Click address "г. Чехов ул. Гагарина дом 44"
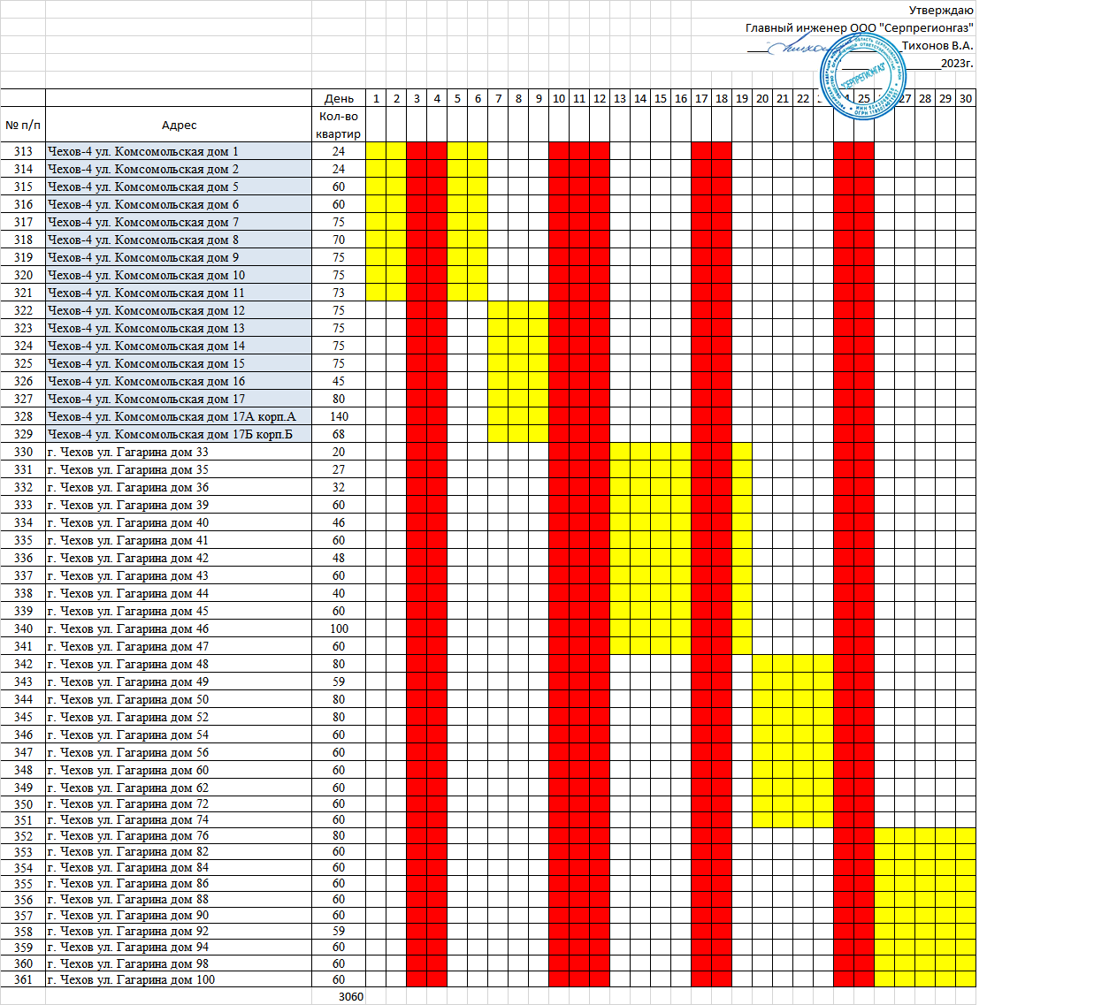 [179, 593]
